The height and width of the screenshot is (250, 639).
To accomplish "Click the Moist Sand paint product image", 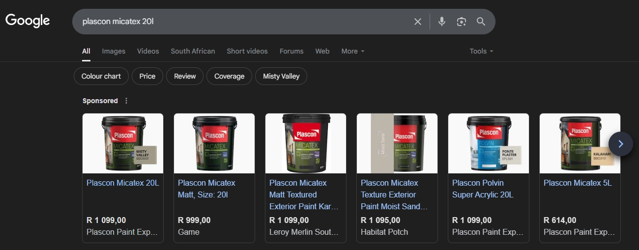I will (x=397, y=143).
